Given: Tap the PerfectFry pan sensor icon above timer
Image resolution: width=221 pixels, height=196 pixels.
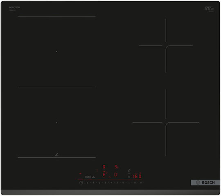Looking at the screenshot, I should [129, 170].
